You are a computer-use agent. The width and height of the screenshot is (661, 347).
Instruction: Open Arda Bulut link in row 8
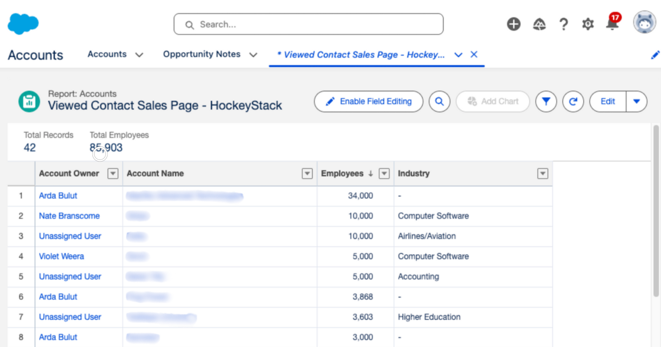(58, 337)
